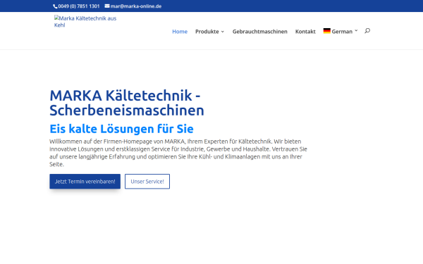Screen dimensions: 423x264
Task: Click email mar@marka-online.de link
Action: [x=136, y=6]
